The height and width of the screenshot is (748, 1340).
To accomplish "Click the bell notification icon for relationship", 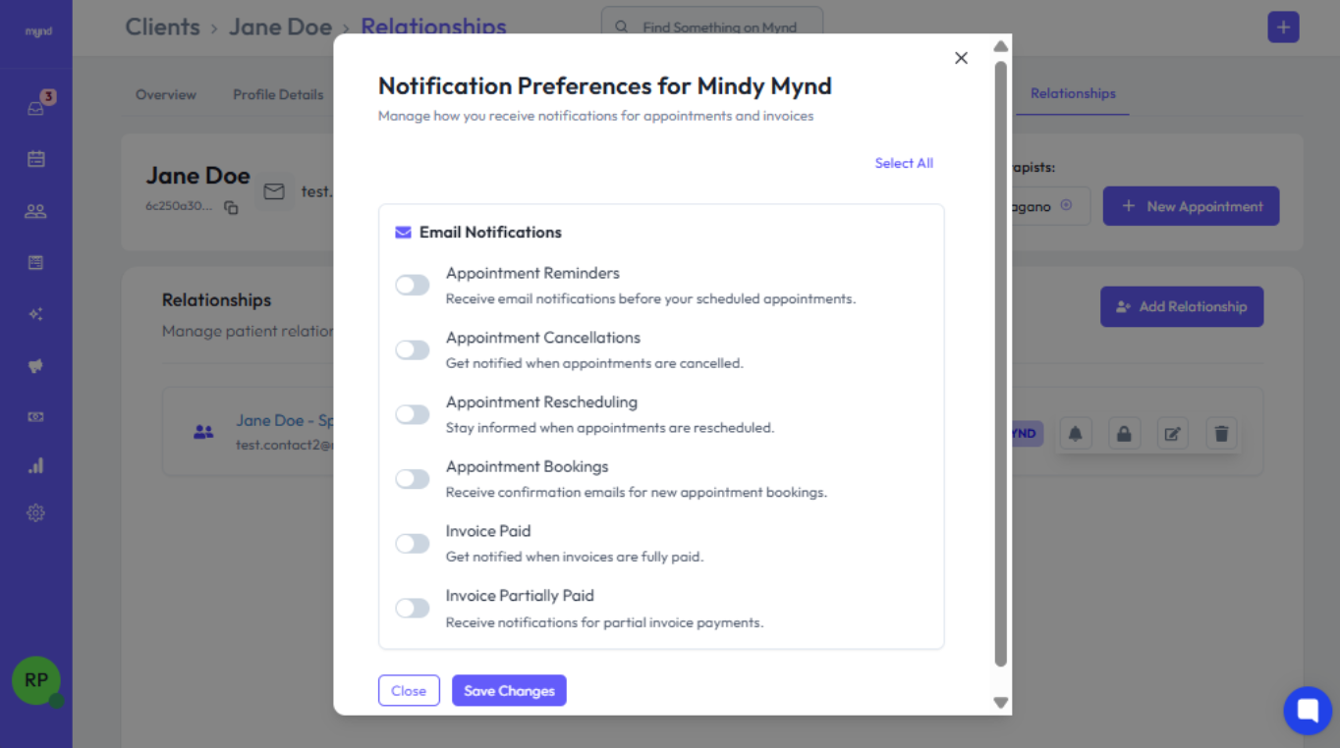I will coord(1075,433).
